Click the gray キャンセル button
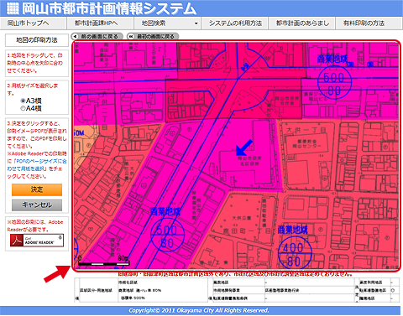This screenshot has width=403, height=316. pos(37,205)
